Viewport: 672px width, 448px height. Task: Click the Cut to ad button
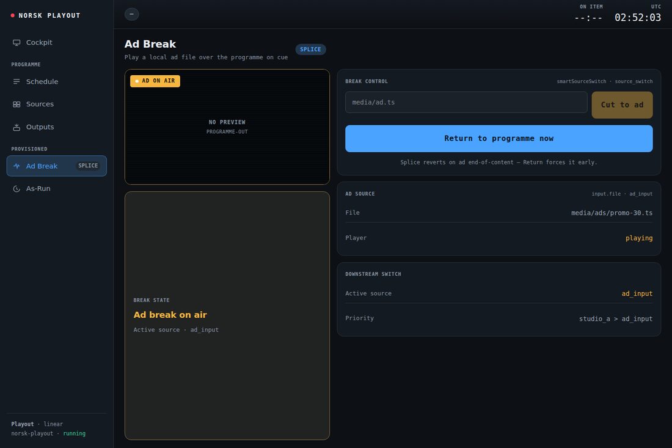pyautogui.click(x=622, y=105)
